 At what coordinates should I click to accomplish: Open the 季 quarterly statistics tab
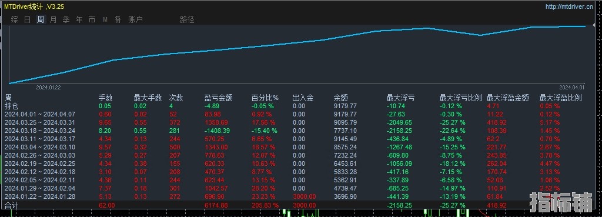click(66, 19)
